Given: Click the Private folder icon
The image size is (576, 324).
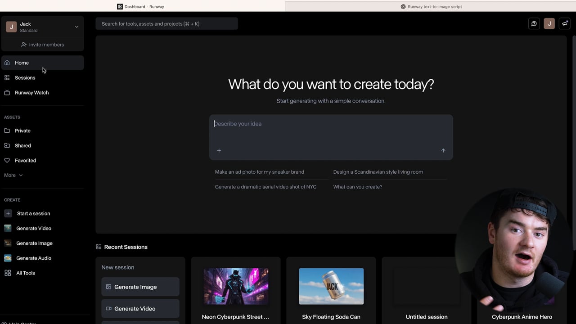Looking at the screenshot, I should pos(7,130).
